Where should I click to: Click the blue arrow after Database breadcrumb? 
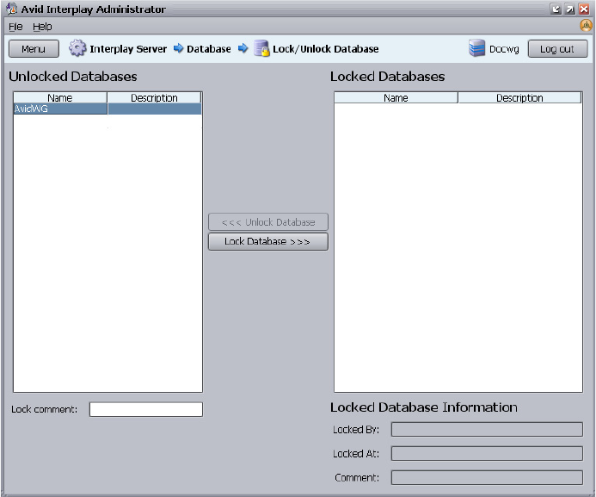tap(243, 48)
